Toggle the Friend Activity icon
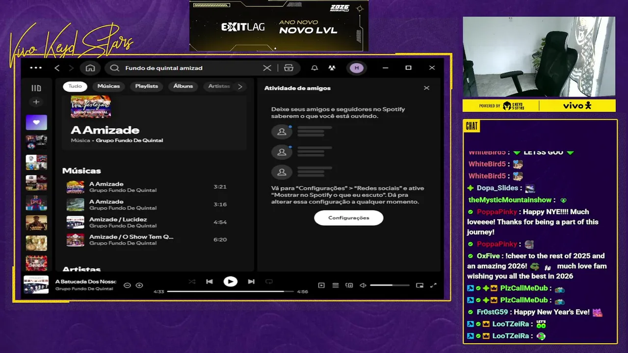Screen dimensions: 628x353 (x=332, y=68)
